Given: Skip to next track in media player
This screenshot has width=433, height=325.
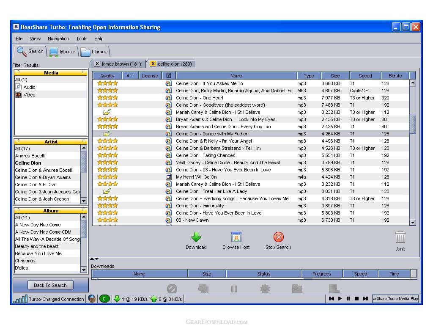Looking at the screenshot, I should point(365,298).
